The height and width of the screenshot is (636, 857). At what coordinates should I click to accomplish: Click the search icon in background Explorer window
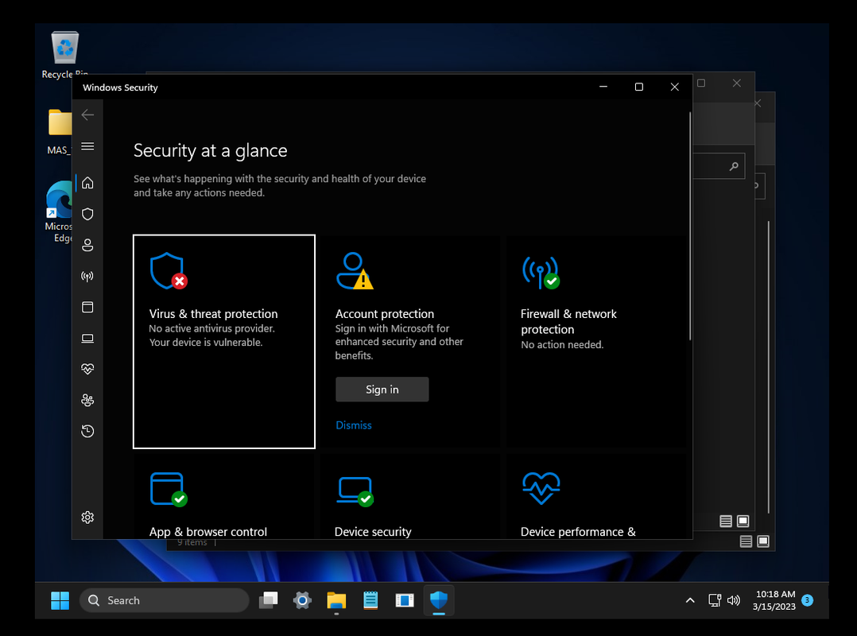(x=734, y=166)
